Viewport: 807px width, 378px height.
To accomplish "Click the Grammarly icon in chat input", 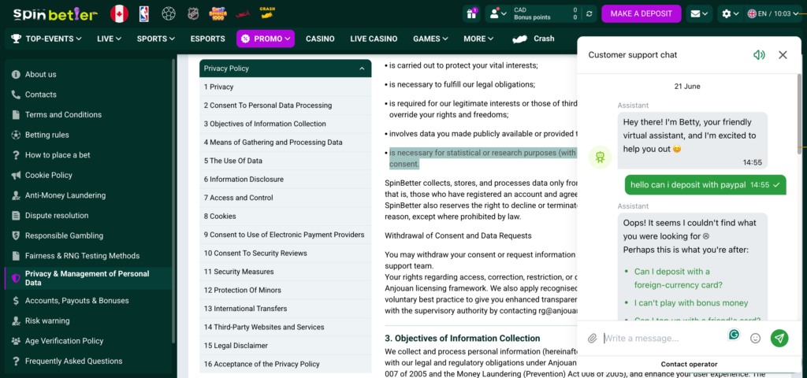I will pyautogui.click(x=734, y=335).
